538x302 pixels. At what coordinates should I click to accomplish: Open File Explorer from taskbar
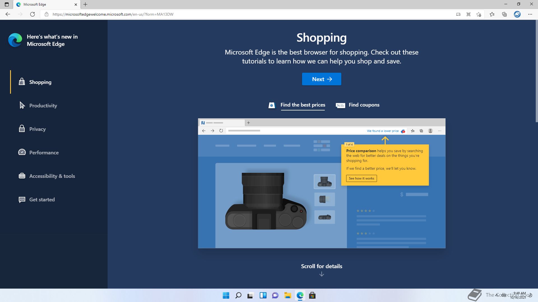click(287, 296)
